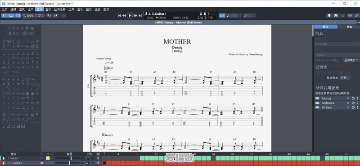Image resolution: width=360 pixels, height=166 pixels.
Task: Toggle the loop playback button
Action: (x=222, y=15)
